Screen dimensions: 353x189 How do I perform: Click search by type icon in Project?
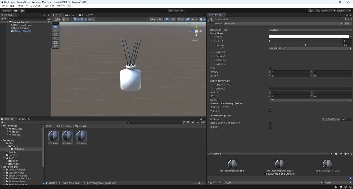click(188, 122)
